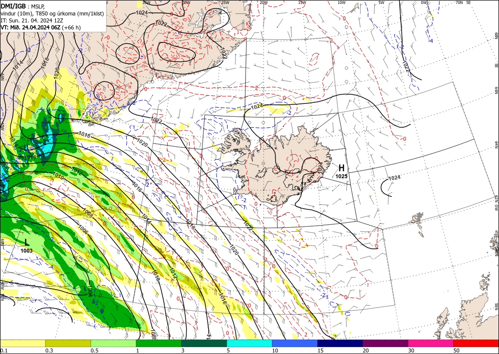Click the 5W longitude label at the top
The image size is (499, 354).
point(381,2)
